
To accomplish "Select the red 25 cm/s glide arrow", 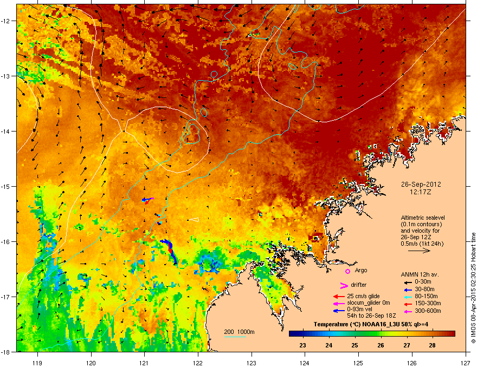I will coord(339,297).
